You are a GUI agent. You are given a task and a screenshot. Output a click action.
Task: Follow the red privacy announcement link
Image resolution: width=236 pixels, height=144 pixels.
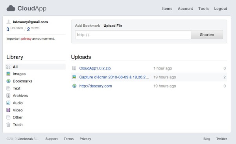click(x=26, y=39)
